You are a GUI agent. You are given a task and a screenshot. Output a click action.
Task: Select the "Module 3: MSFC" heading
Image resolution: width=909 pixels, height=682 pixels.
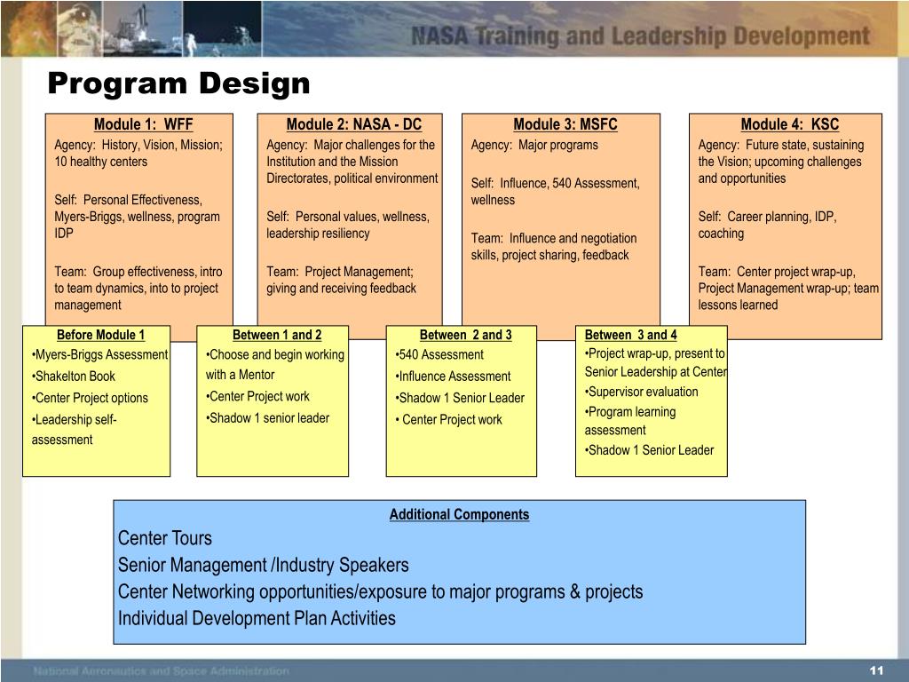pyautogui.click(x=565, y=124)
